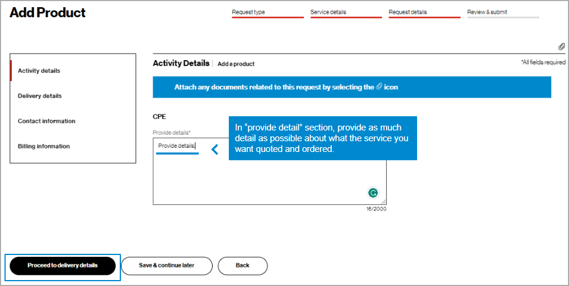Click Save & continue later
Viewport: 569px width, 286px height.
click(167, 266)
